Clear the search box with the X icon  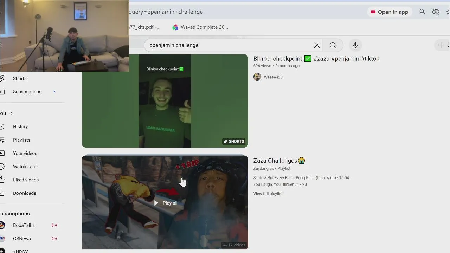[317, 45]
